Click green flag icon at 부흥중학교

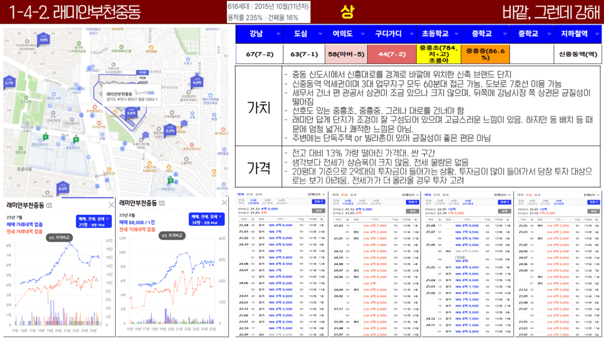tap(170, 181)
